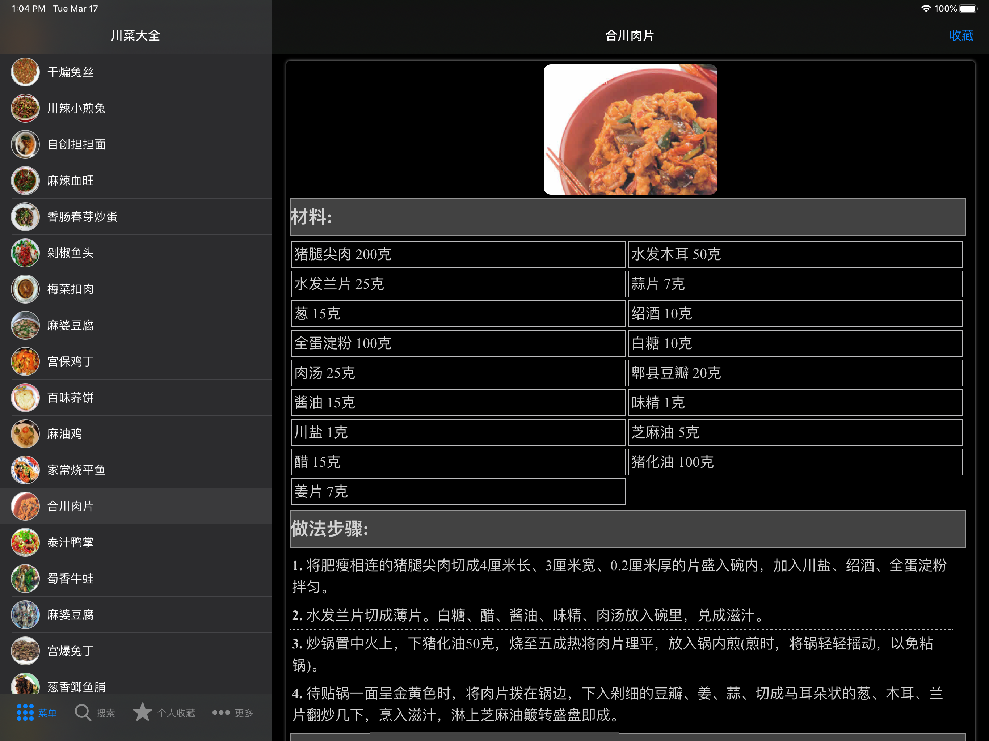Select the 蜀香牛蛙 dish thumbnail
The image size is (989, 741).
(25, 579)
